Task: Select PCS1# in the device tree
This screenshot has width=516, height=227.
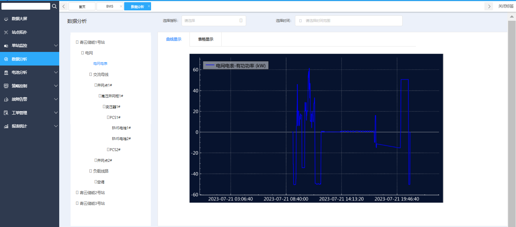Action: tap(115, 117)
